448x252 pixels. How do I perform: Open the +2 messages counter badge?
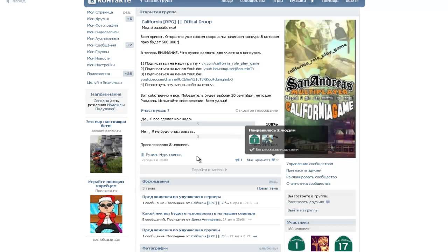coord(129,45)
